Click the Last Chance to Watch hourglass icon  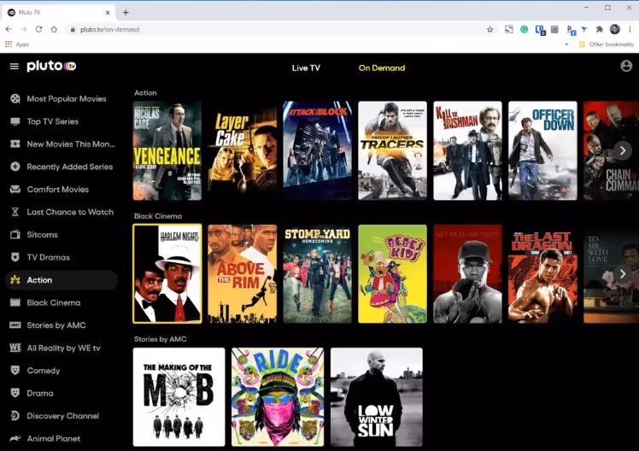15,212
